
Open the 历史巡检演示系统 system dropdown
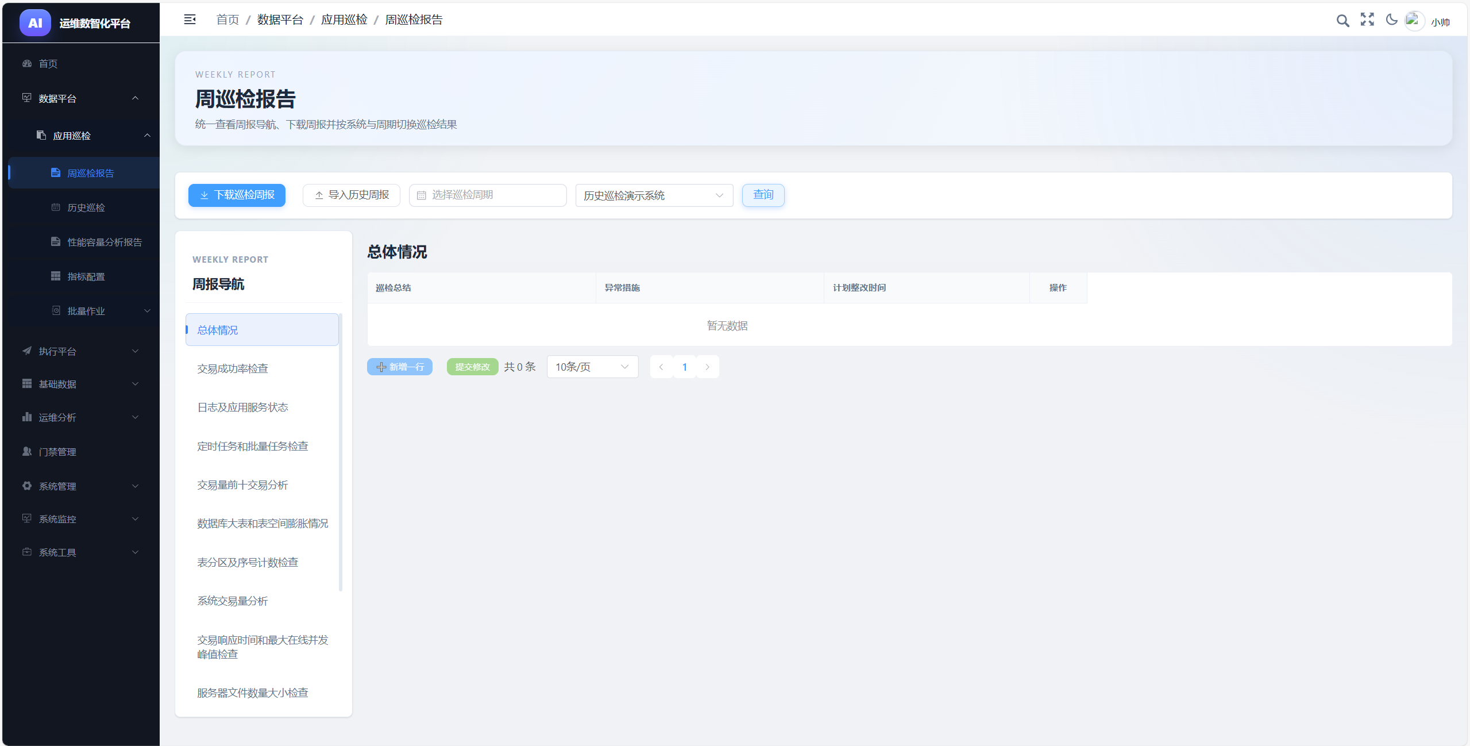[654, 195]
